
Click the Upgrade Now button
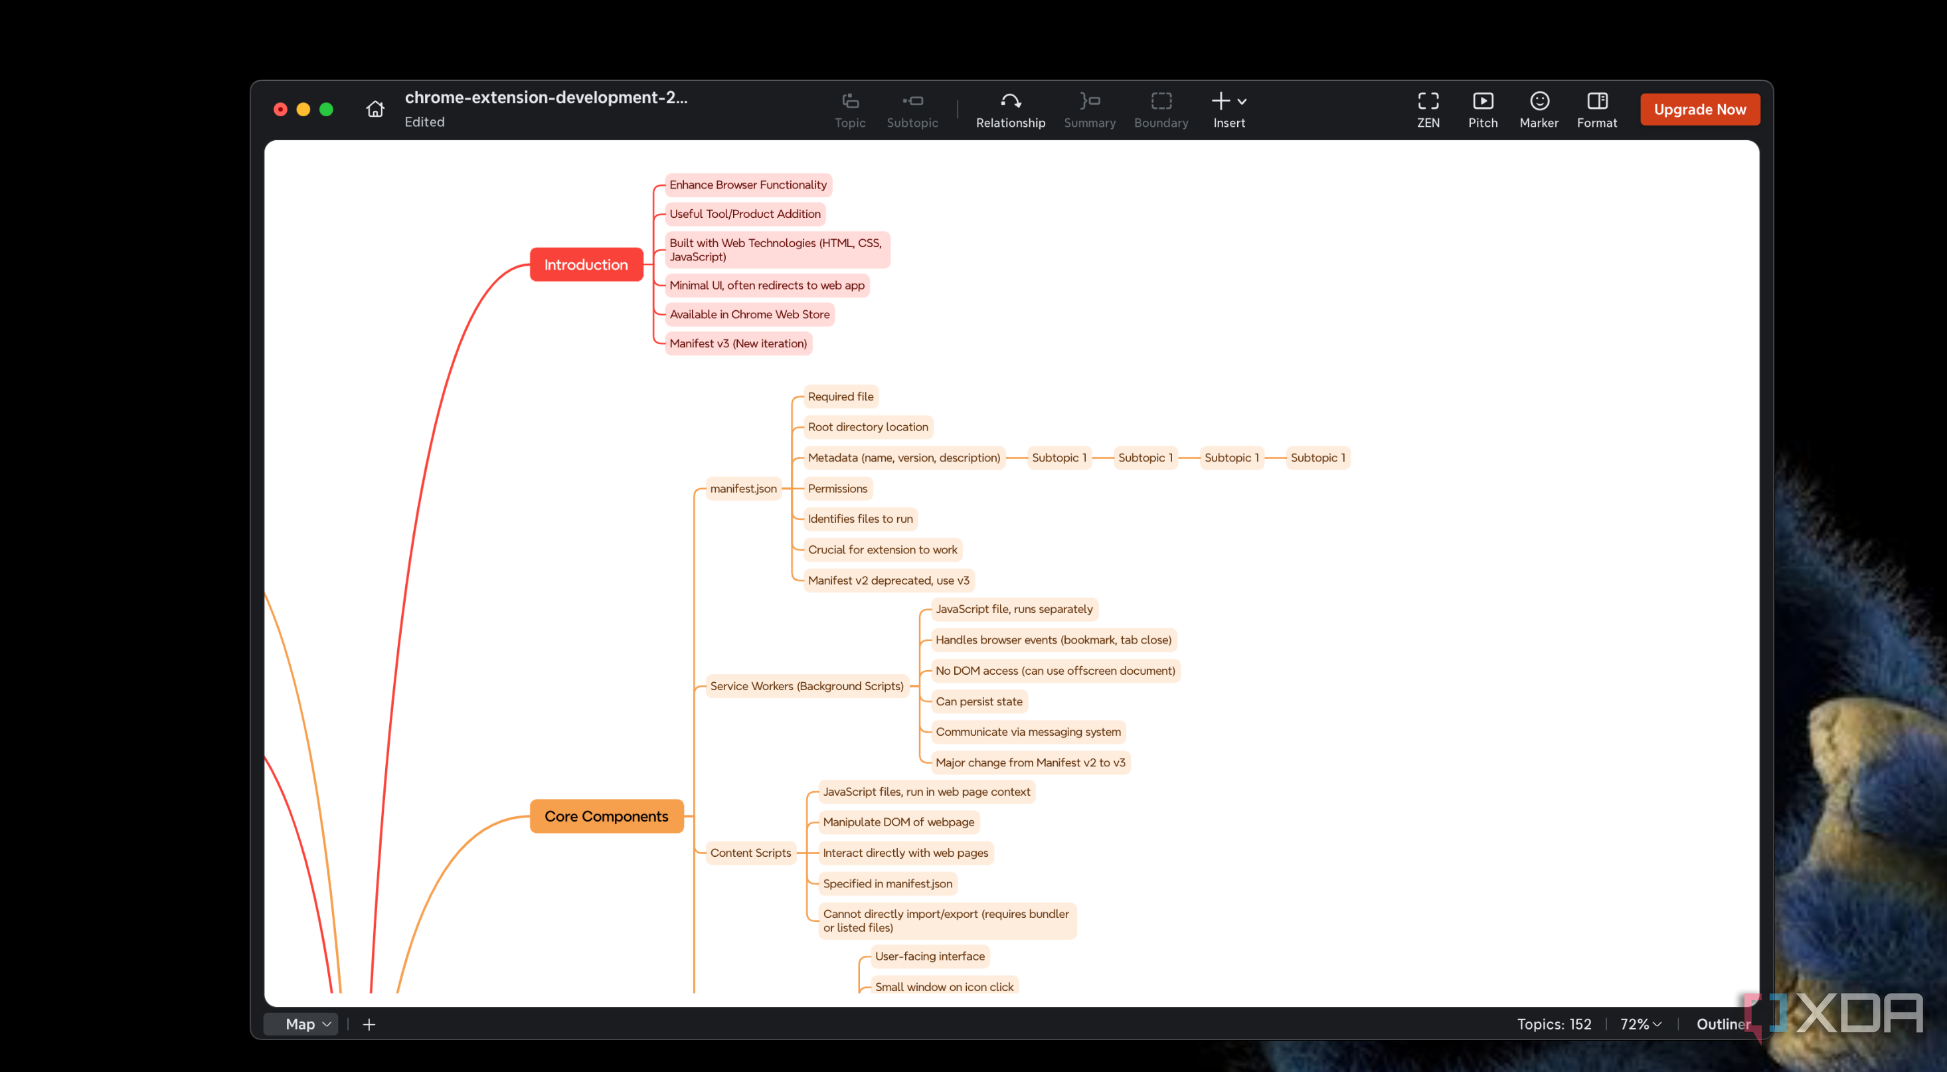click(x=1699, y=110)
